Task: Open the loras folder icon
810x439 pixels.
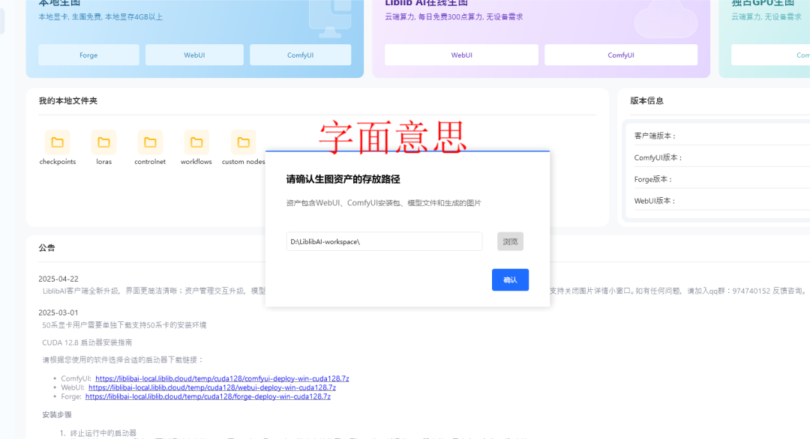Action: pos(103,142)
